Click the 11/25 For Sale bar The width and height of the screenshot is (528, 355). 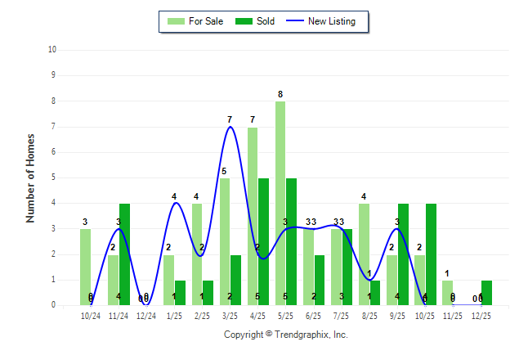[447, 293]
